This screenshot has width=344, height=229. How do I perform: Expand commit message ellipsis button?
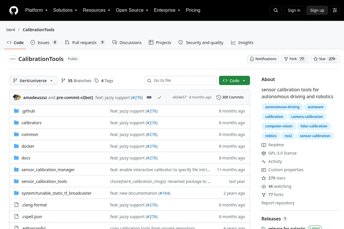[x=149, y=97]
